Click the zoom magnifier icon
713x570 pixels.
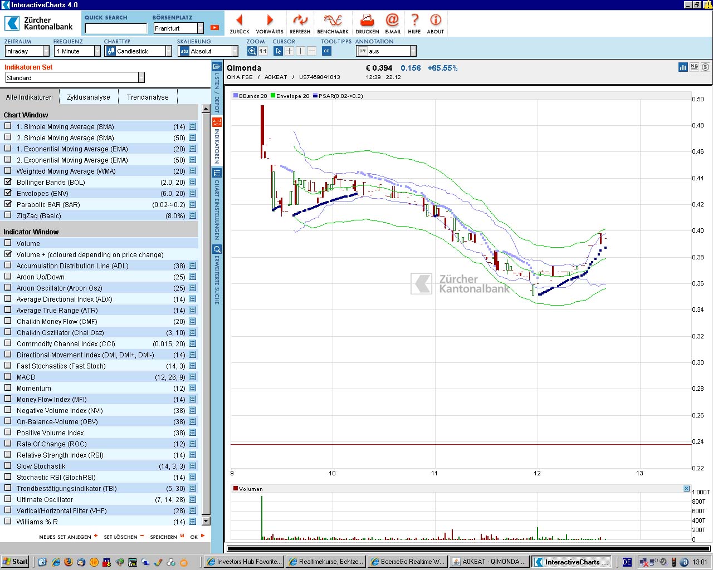tap(252, 51)
